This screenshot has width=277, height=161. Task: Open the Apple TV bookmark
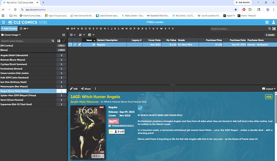pos(229,16)
